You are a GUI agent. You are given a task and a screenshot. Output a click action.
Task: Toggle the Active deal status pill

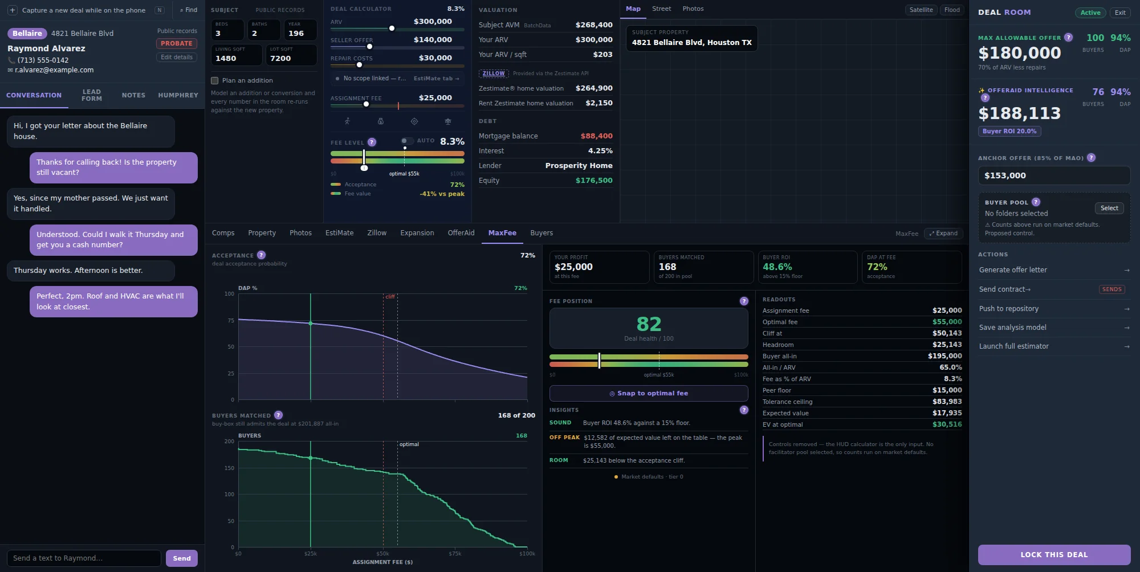(1090, 13)
